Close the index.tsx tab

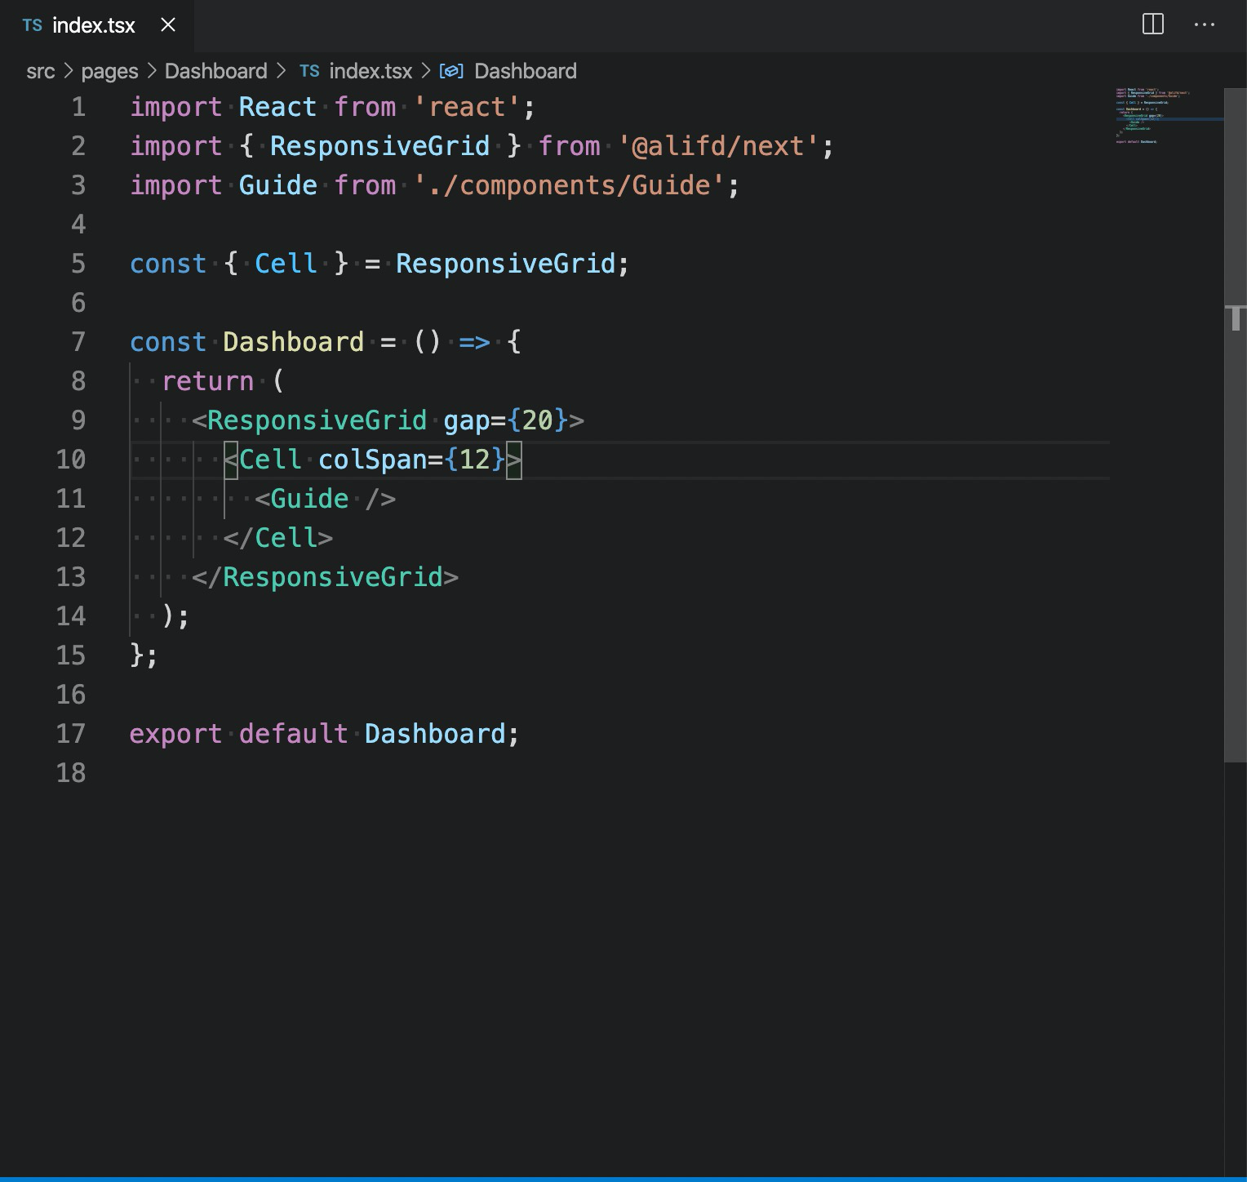[166, 25]
